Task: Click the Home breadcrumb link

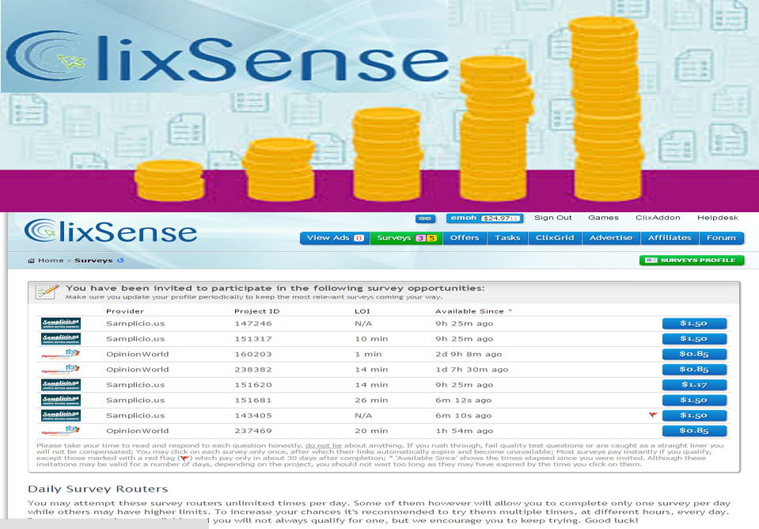Action: pyautogui.click(x=51, y=261)
